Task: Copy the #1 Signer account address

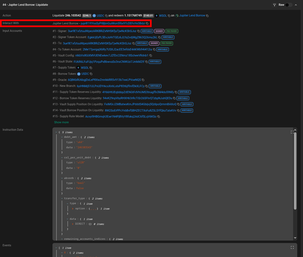Action: point(138,31)
